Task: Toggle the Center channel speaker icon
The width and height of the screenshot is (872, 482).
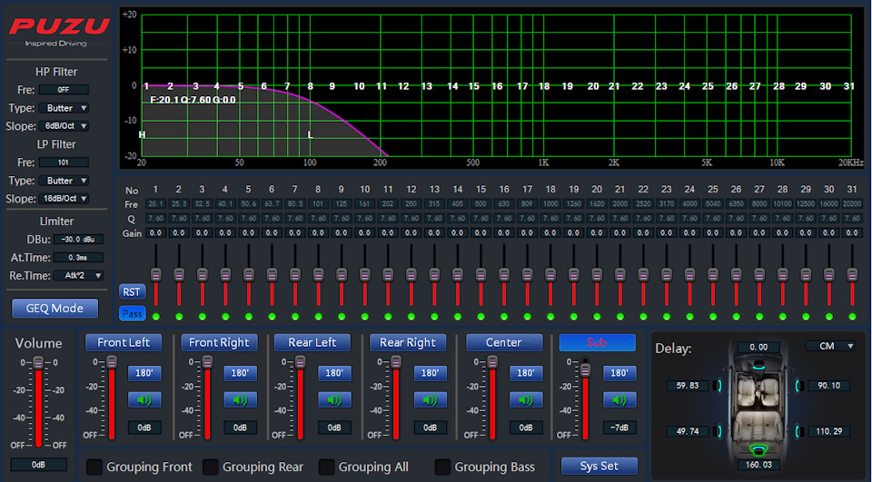Action: click(x=525, y=399)
